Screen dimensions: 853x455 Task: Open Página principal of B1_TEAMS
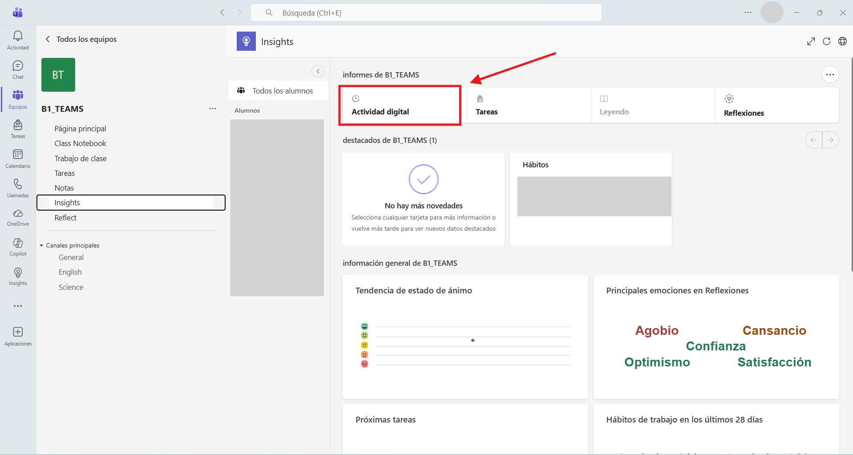point(81,129)
